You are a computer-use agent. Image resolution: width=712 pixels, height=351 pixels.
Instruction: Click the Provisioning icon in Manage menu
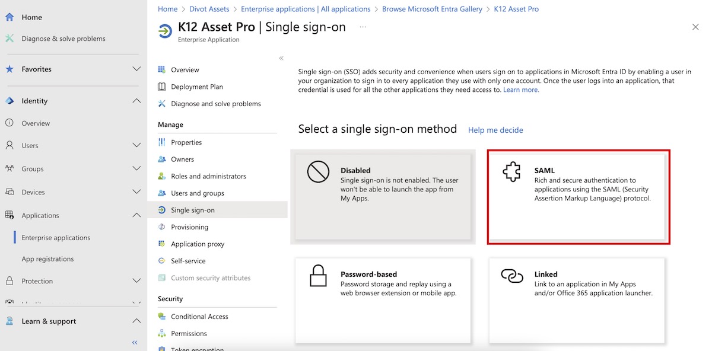click(162, 227)
